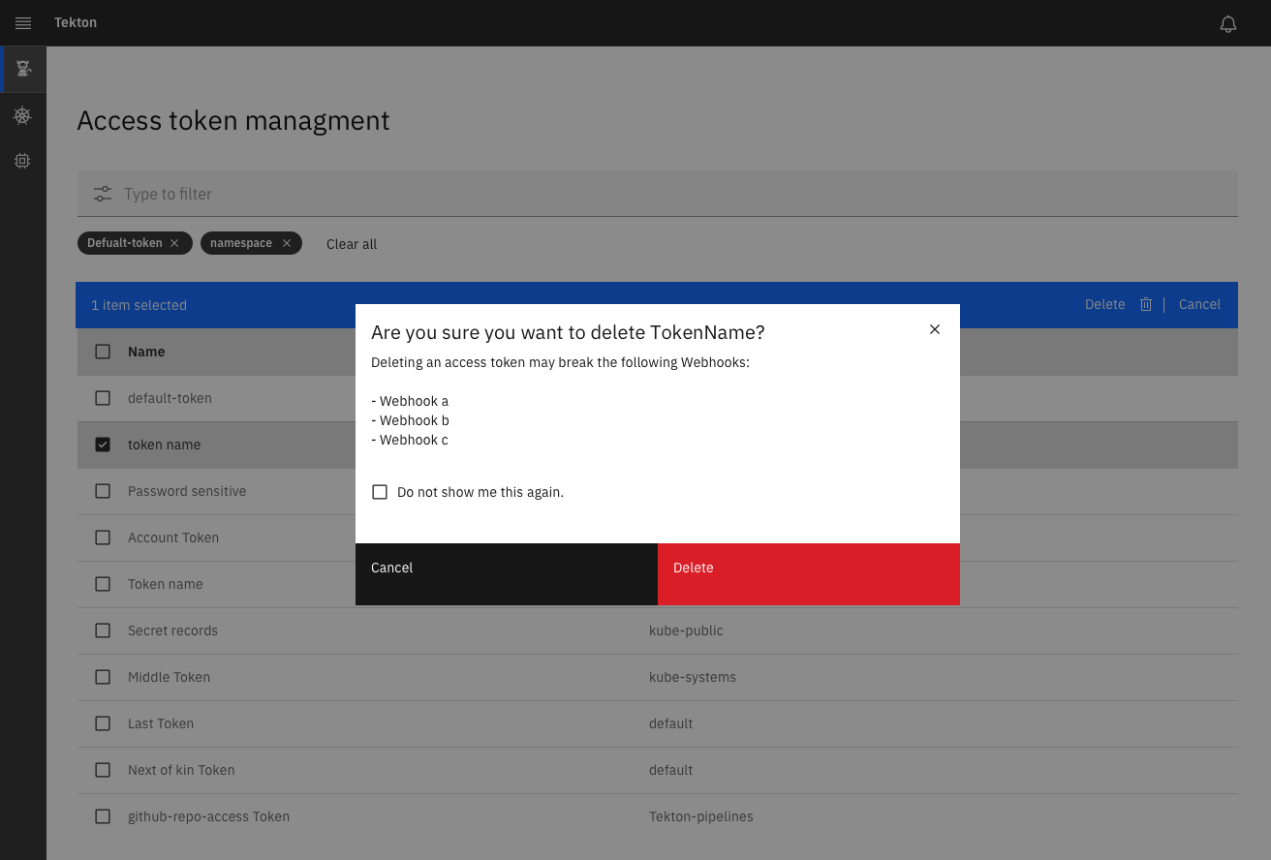Remove the 'namespace' filter tag
The image size is (1271, 860).
(x=286, y=243)
